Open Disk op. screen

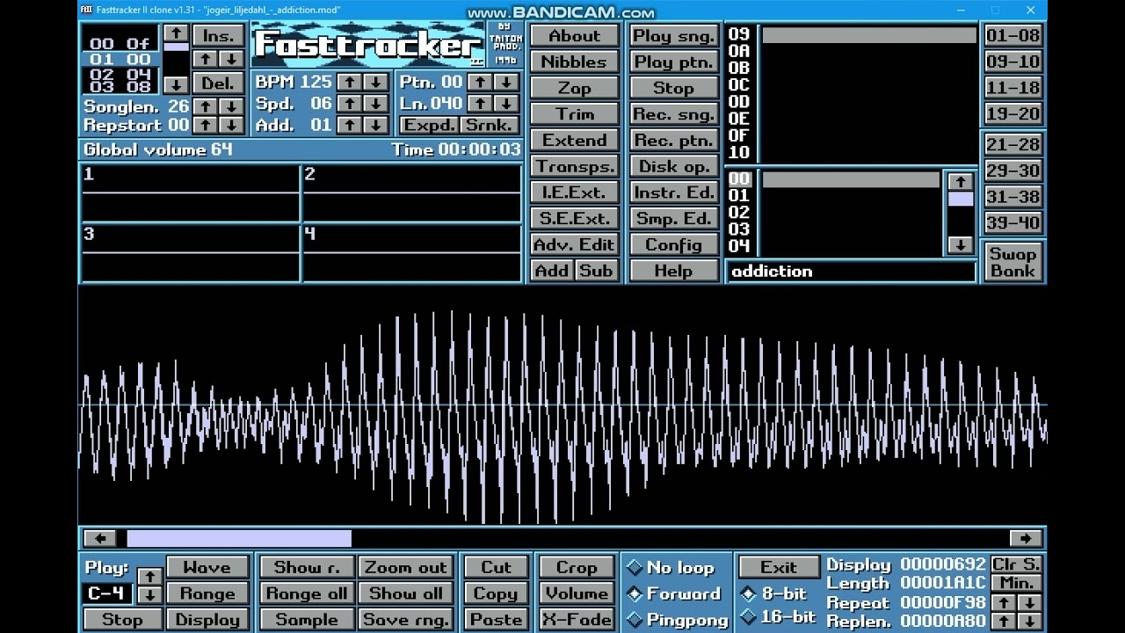673,166
